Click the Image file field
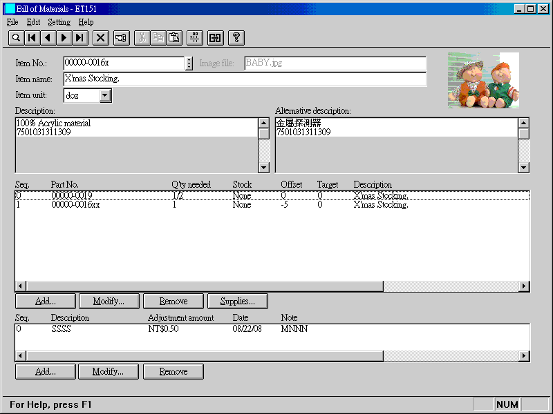 [335, 63]
